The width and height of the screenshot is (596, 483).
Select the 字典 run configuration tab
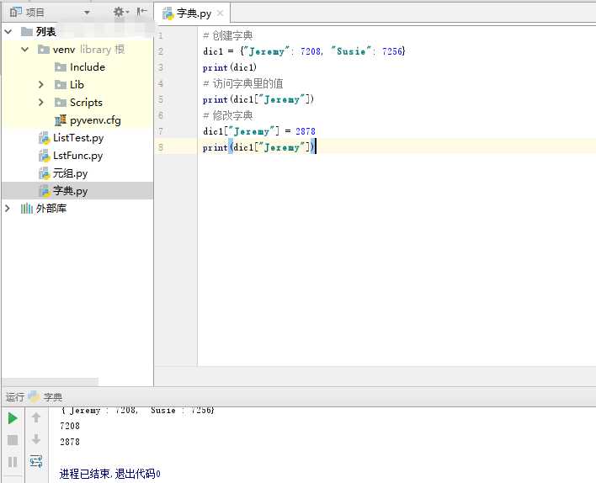(x=52, y=397)
